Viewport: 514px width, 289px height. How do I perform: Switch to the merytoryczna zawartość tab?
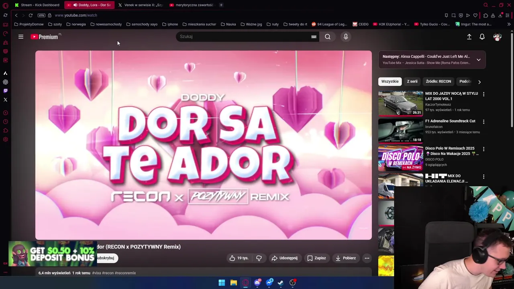192,5
